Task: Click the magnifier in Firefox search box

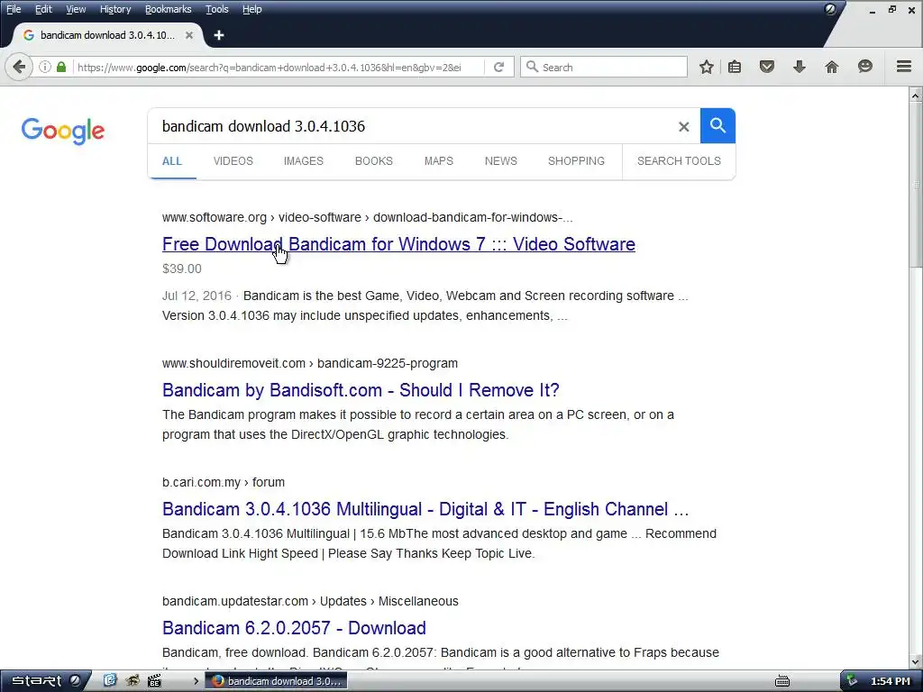Action: (x=532, y=67)
